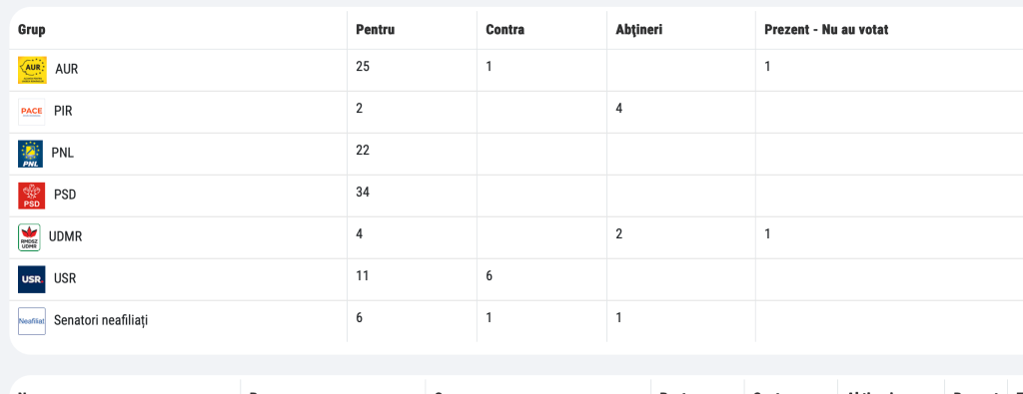Select the Grup column header
The image size is (1023, 394).
click(32, 29)
